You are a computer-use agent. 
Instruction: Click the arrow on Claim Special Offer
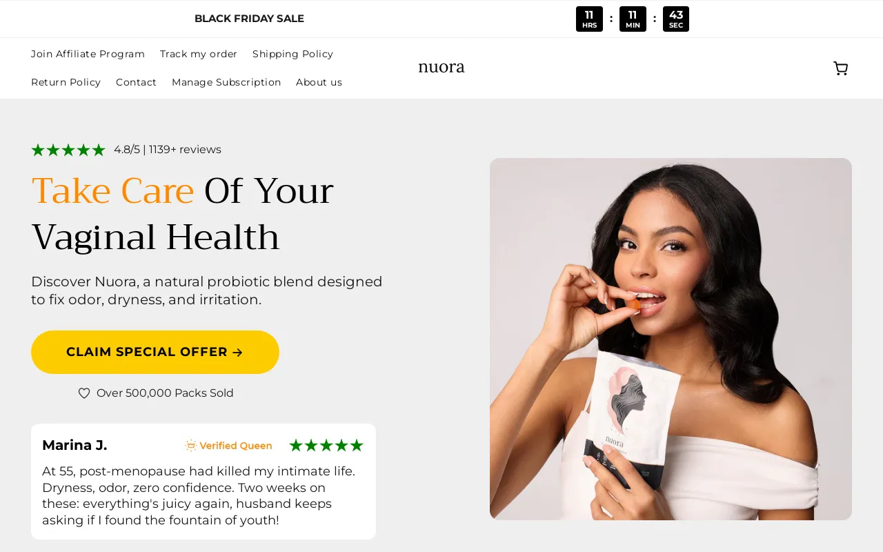pyautogui.click(x=237, y=353)
